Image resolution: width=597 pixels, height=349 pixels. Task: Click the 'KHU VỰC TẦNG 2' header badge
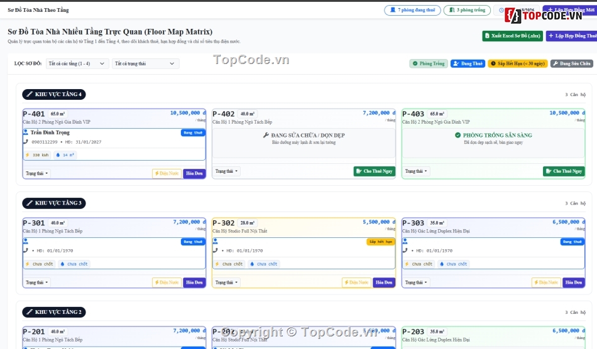[x=53, y=312]
